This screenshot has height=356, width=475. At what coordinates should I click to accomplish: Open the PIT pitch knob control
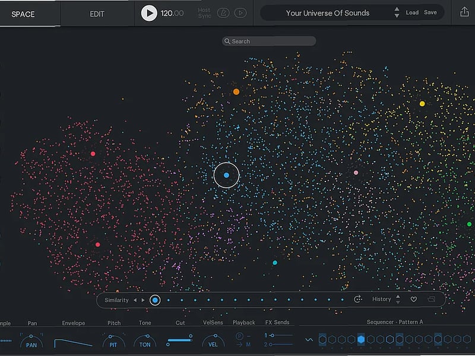[112, 343]
